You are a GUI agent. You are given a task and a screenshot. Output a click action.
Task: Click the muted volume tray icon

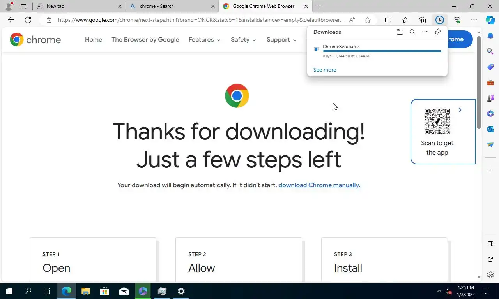(448, 291)
